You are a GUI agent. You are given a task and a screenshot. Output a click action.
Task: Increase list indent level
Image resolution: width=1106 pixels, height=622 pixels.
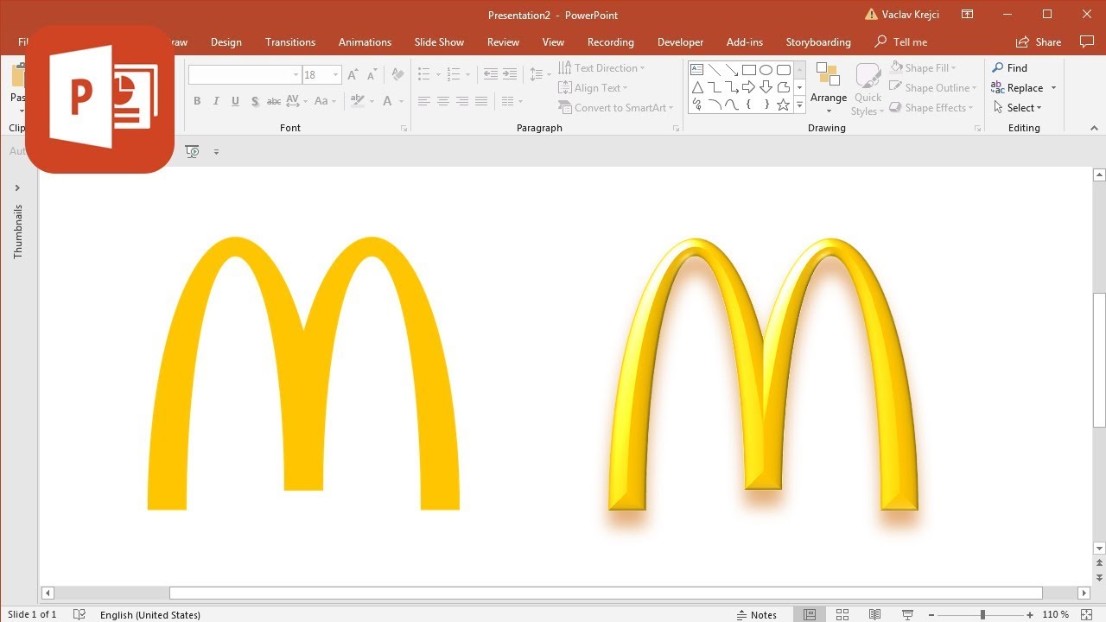pos(510,74)
